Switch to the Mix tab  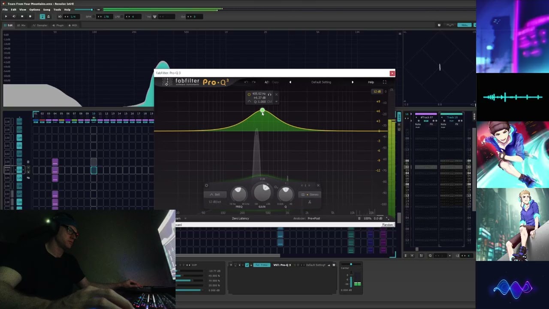point(21,25)
